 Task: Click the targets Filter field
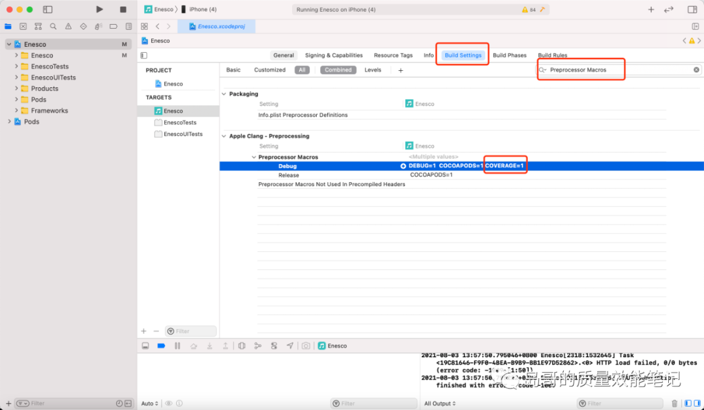(x=191, y=331)
